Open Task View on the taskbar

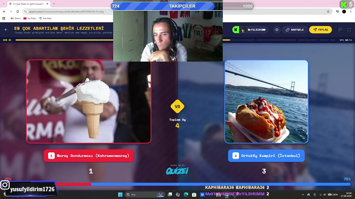170,195
